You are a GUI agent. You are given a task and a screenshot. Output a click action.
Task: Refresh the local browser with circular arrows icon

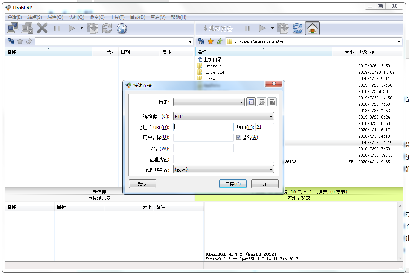point(298,28)
